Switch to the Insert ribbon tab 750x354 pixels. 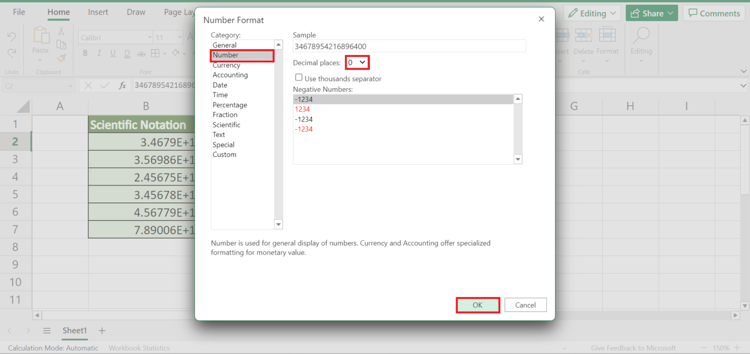coord(98,12)
